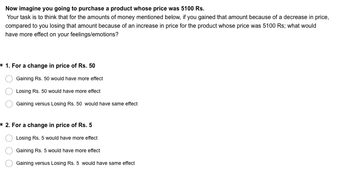Click the label text 'Gaining Rs. 50 would have more effect'
This screenshot has height=176, width=338.
coord(59,78)
